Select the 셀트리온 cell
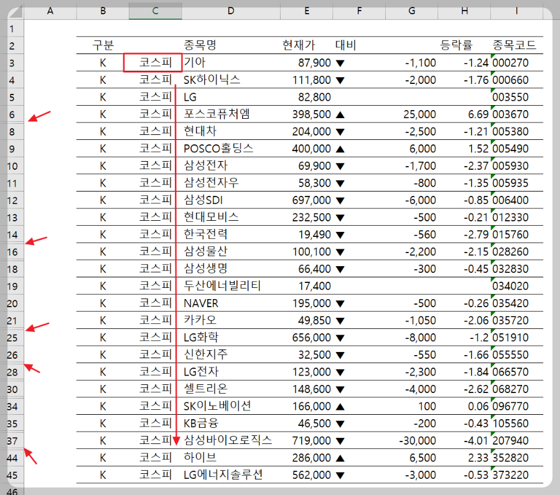Viewport: 560px width, 495px height. [x=231, y=389]
